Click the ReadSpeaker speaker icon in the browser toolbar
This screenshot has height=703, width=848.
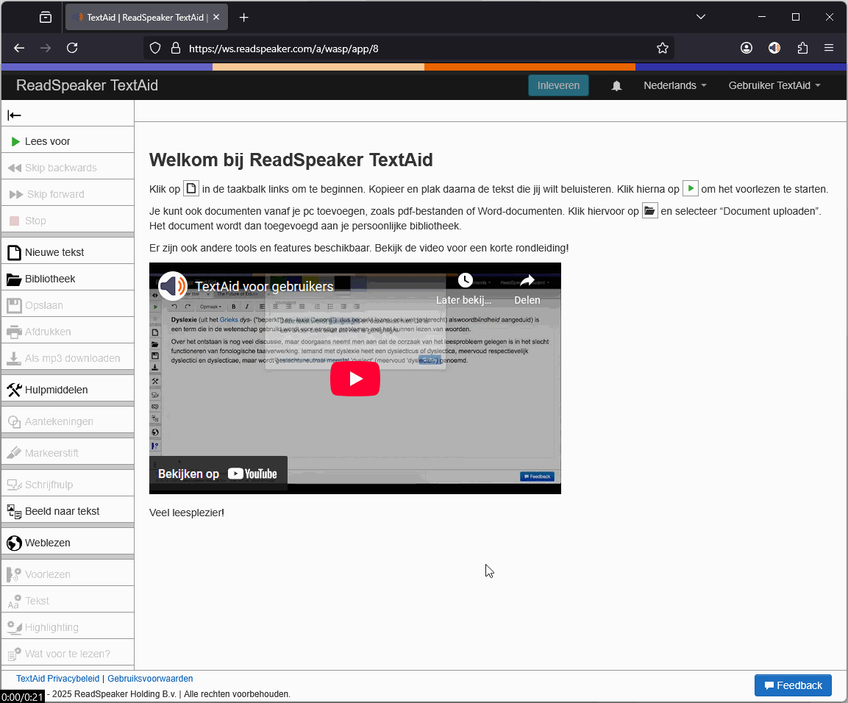pyautogui.click(x=774, y=48)
